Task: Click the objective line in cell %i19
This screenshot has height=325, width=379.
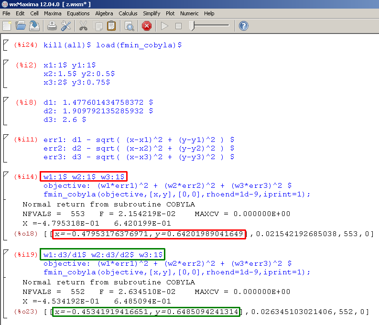Action: pyautogui.click(x=167, y=264)
